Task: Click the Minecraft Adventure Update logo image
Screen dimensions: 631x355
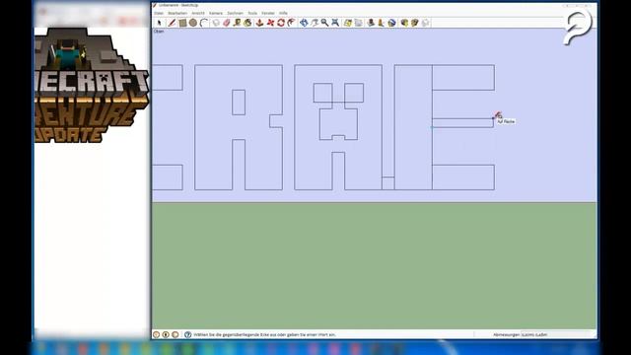Action: [x=92, y=86]
